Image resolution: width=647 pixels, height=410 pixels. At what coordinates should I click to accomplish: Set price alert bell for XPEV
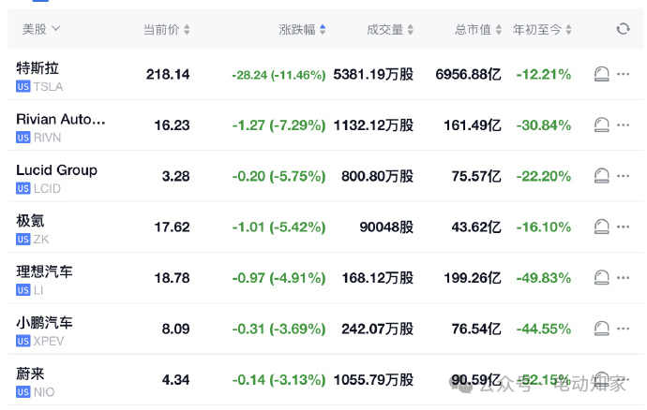pyautogui.click(x=602, y=329)
